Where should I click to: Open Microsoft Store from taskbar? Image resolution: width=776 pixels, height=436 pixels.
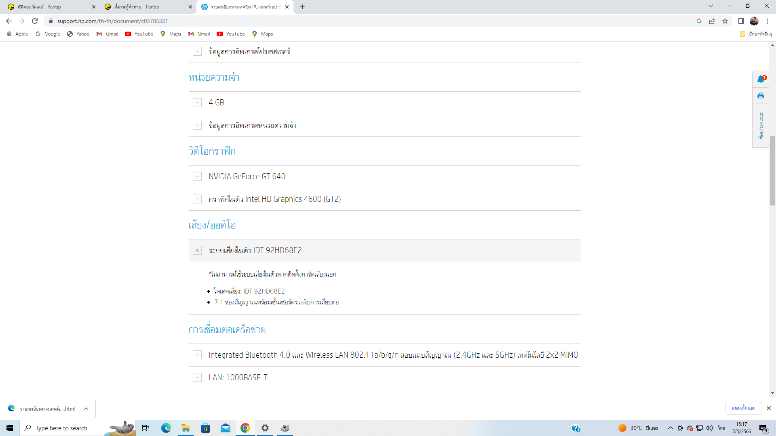coord(205,428)
